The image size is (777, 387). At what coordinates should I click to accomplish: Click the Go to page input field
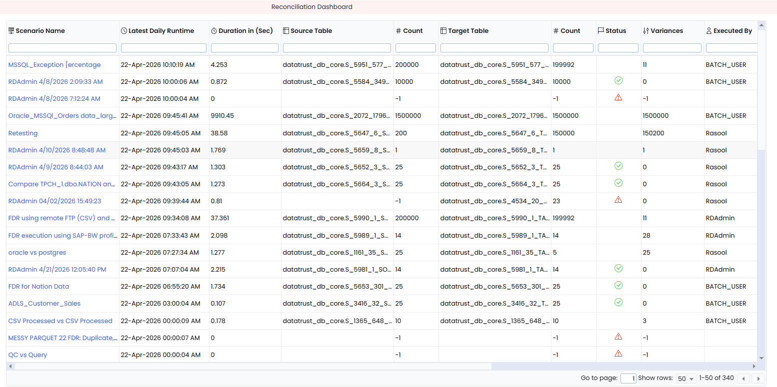[628, 379]
